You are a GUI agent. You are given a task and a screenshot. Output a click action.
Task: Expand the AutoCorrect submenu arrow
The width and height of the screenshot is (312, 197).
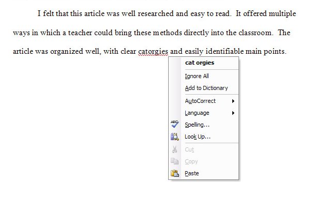click(x=233, y=101)
